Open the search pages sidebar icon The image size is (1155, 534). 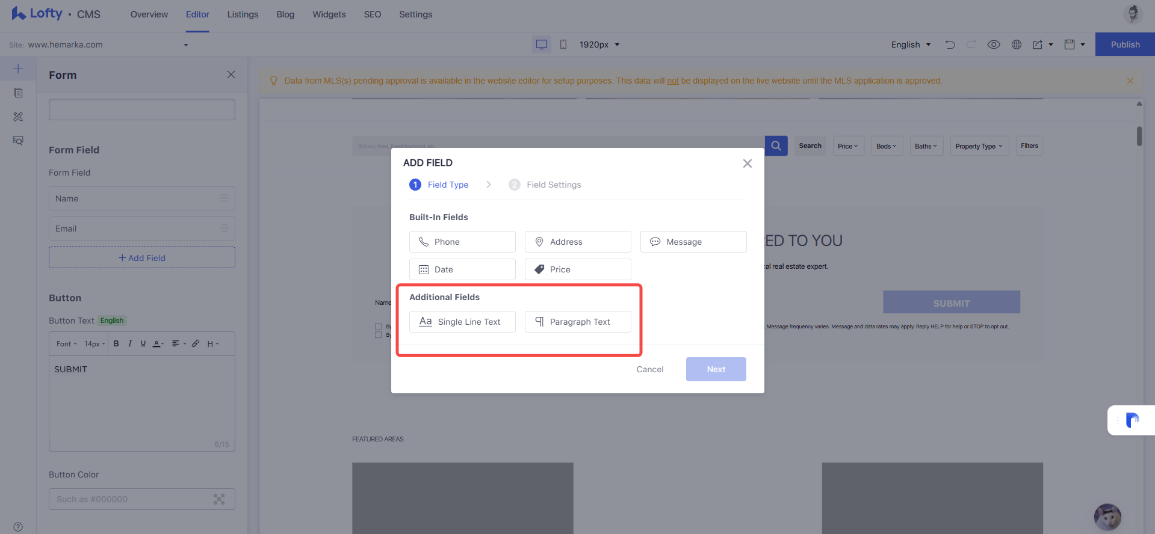[18, 140]
